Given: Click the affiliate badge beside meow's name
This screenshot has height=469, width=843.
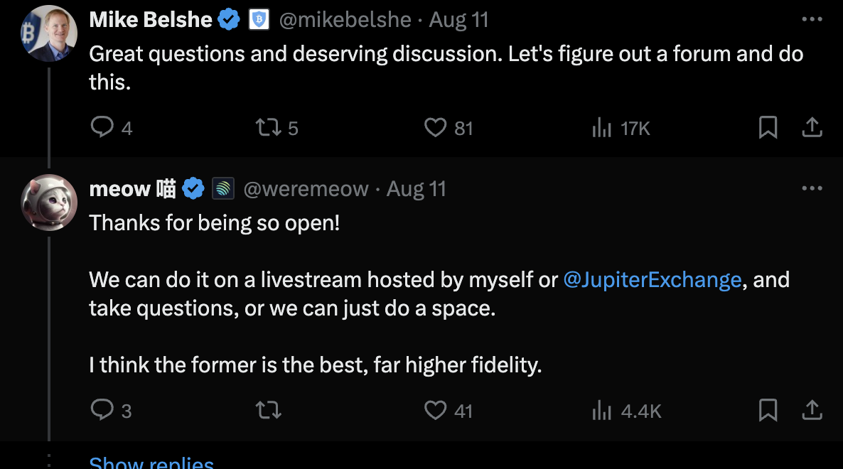Looking at the screenshot, I should (x=223, y=189).
